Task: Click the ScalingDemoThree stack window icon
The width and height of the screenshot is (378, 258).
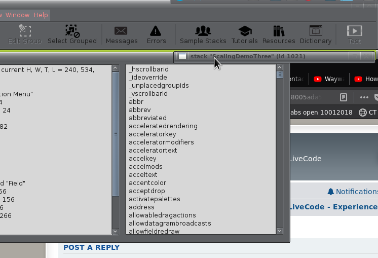Action: coord(182,56)
